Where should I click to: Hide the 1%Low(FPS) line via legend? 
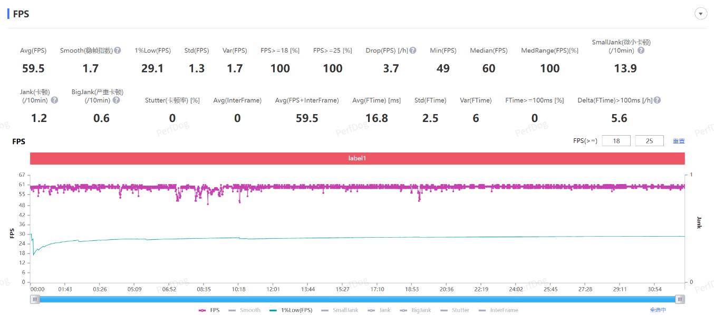(x=291, y=310)
